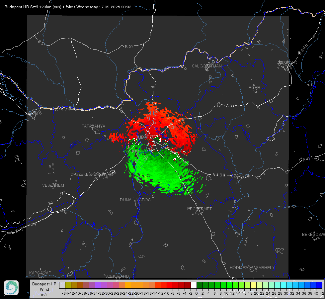Click the meteorological service swirl logo
Image resolution: width=325 pixels, height=299 pixels.
point(11,288)
